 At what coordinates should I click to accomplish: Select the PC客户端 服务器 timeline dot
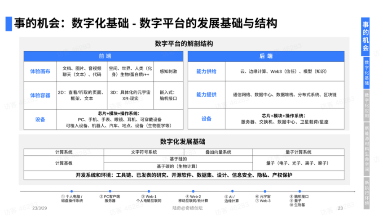tap(110, 191)
